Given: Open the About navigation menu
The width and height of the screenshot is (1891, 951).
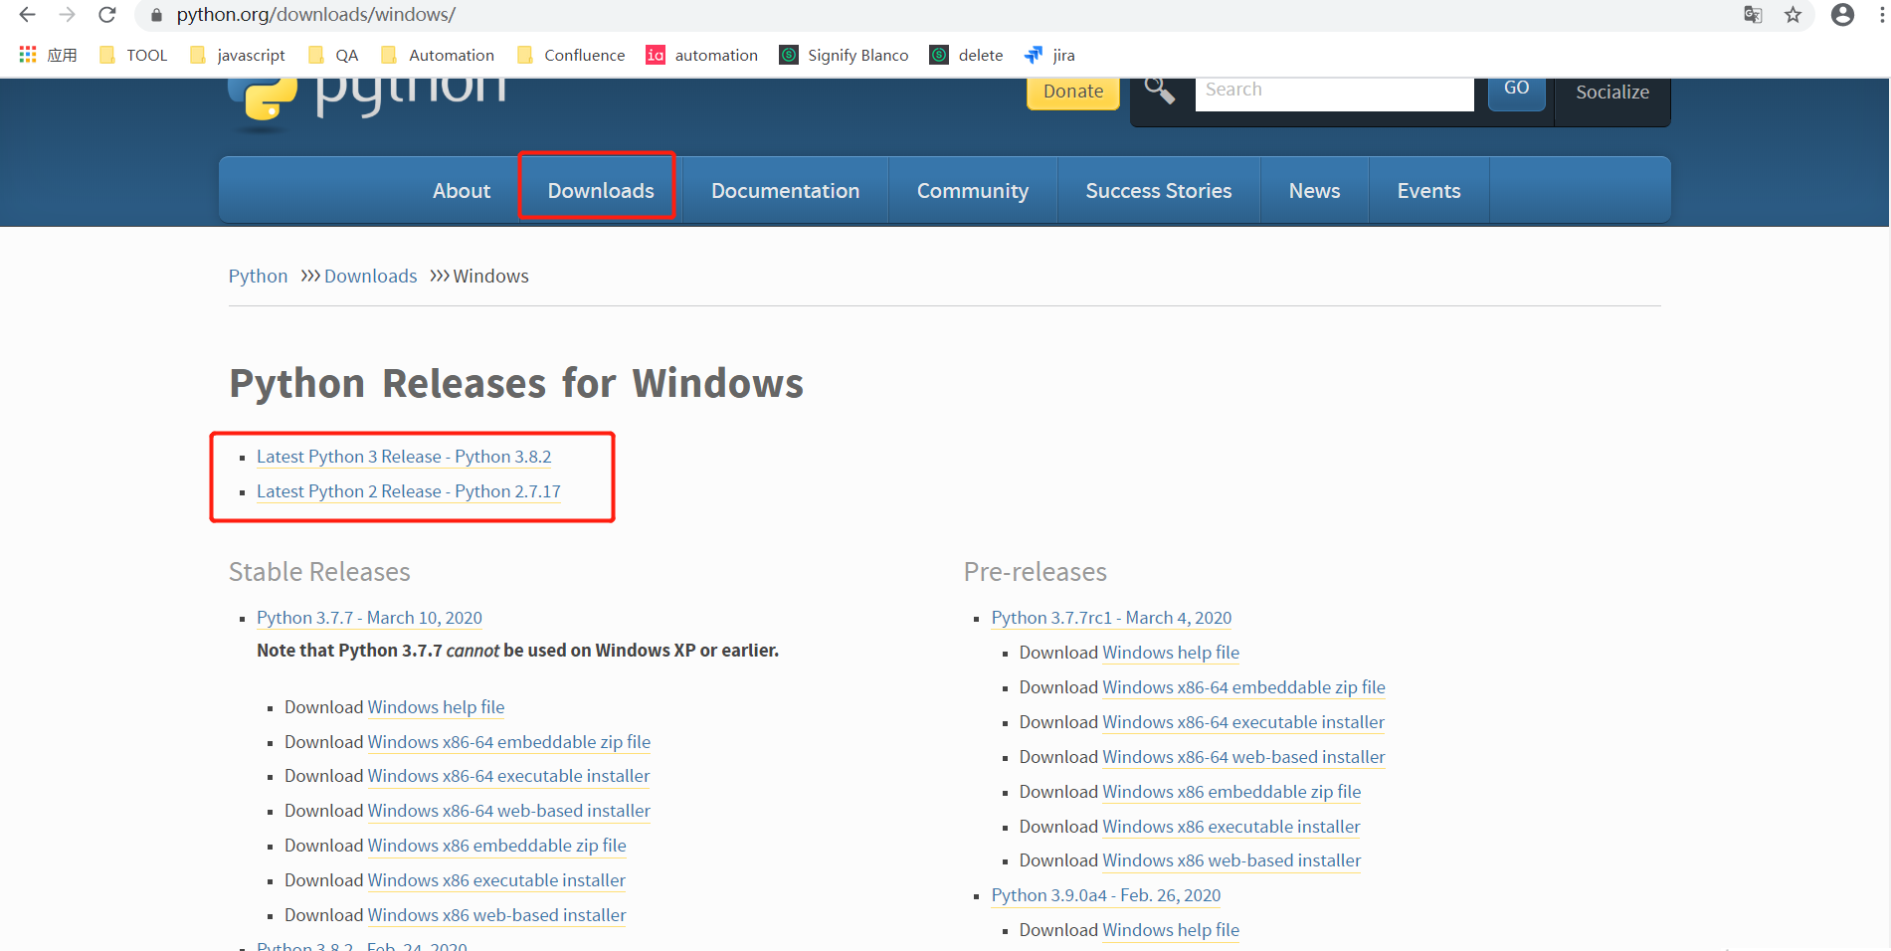Looking at the screenshot, I should (x=462, y=190).
